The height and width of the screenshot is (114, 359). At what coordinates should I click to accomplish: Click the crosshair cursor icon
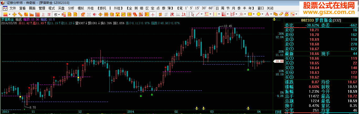pyautogui.click(x=153, y=14)
